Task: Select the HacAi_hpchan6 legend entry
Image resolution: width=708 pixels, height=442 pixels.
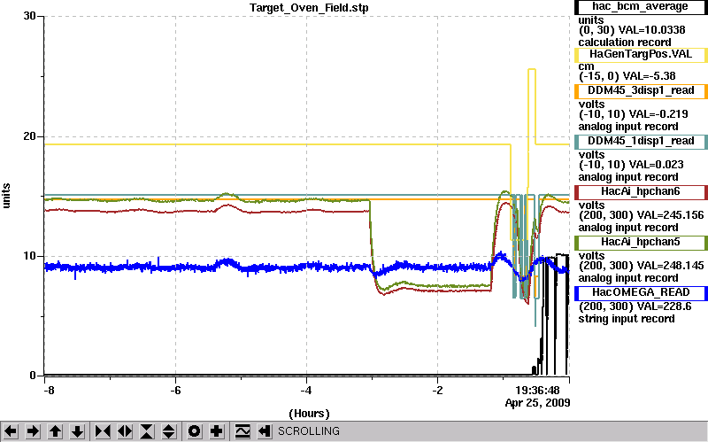Action: [640, 192]
